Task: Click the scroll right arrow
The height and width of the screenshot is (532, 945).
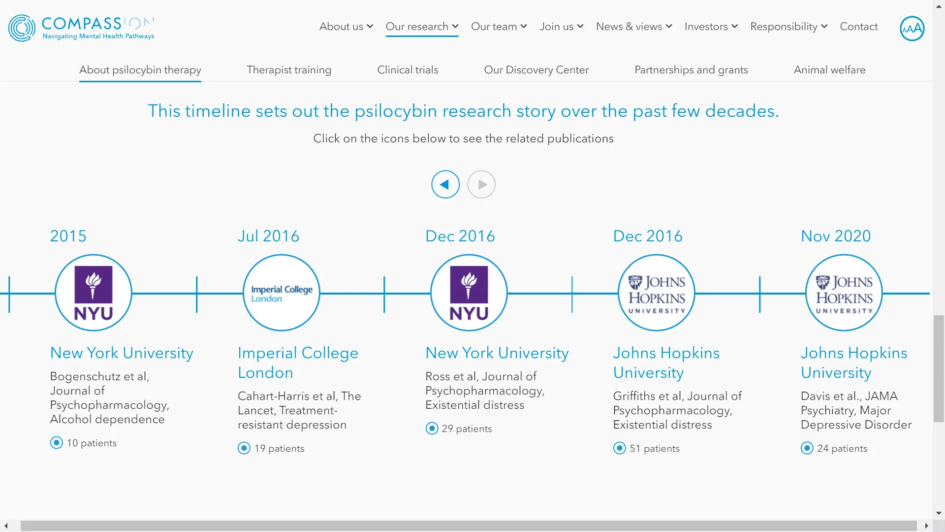Action: click(x=927, y=526)
